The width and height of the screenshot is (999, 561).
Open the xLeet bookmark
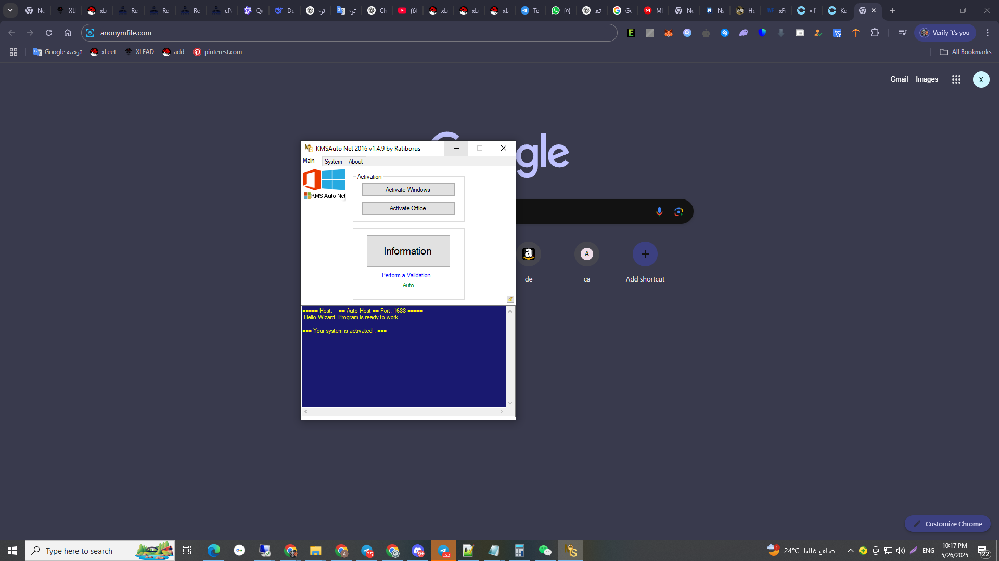click(x=103, y=52)
